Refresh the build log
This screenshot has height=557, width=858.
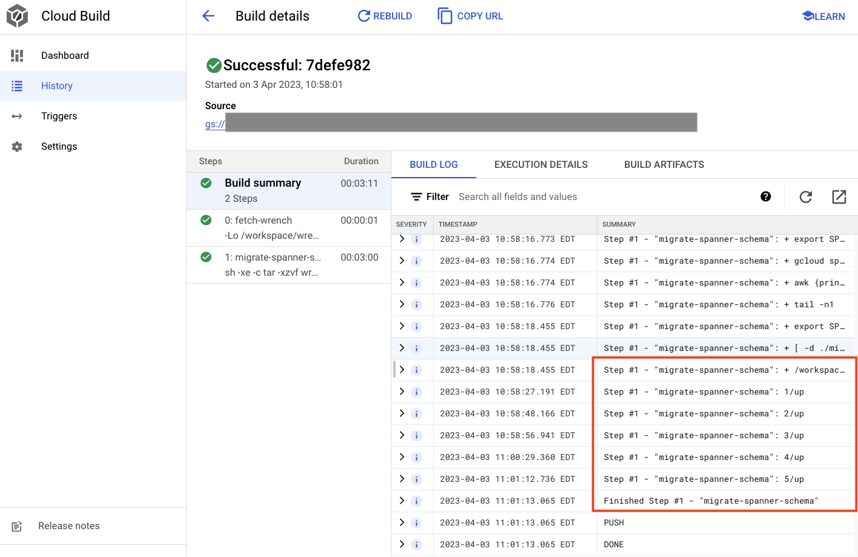click(x=806, y=196)
